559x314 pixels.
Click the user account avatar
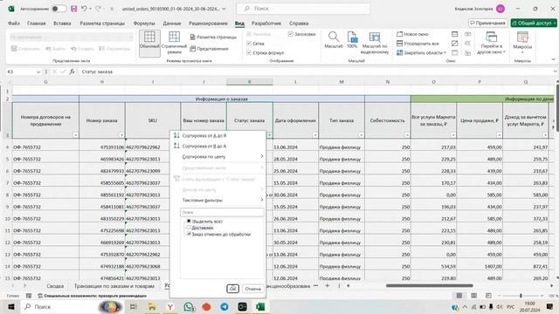point(500,9)
